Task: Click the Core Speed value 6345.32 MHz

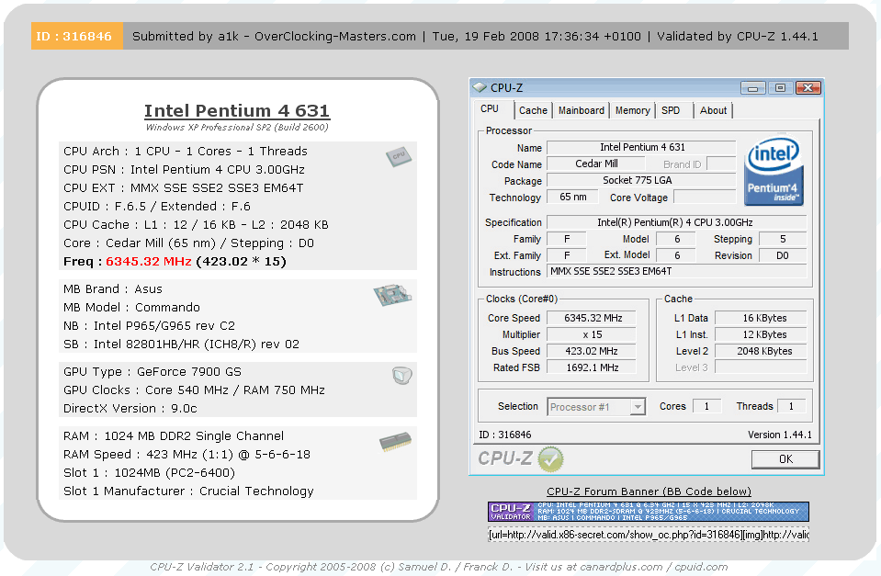Action: tap(593, 318)
